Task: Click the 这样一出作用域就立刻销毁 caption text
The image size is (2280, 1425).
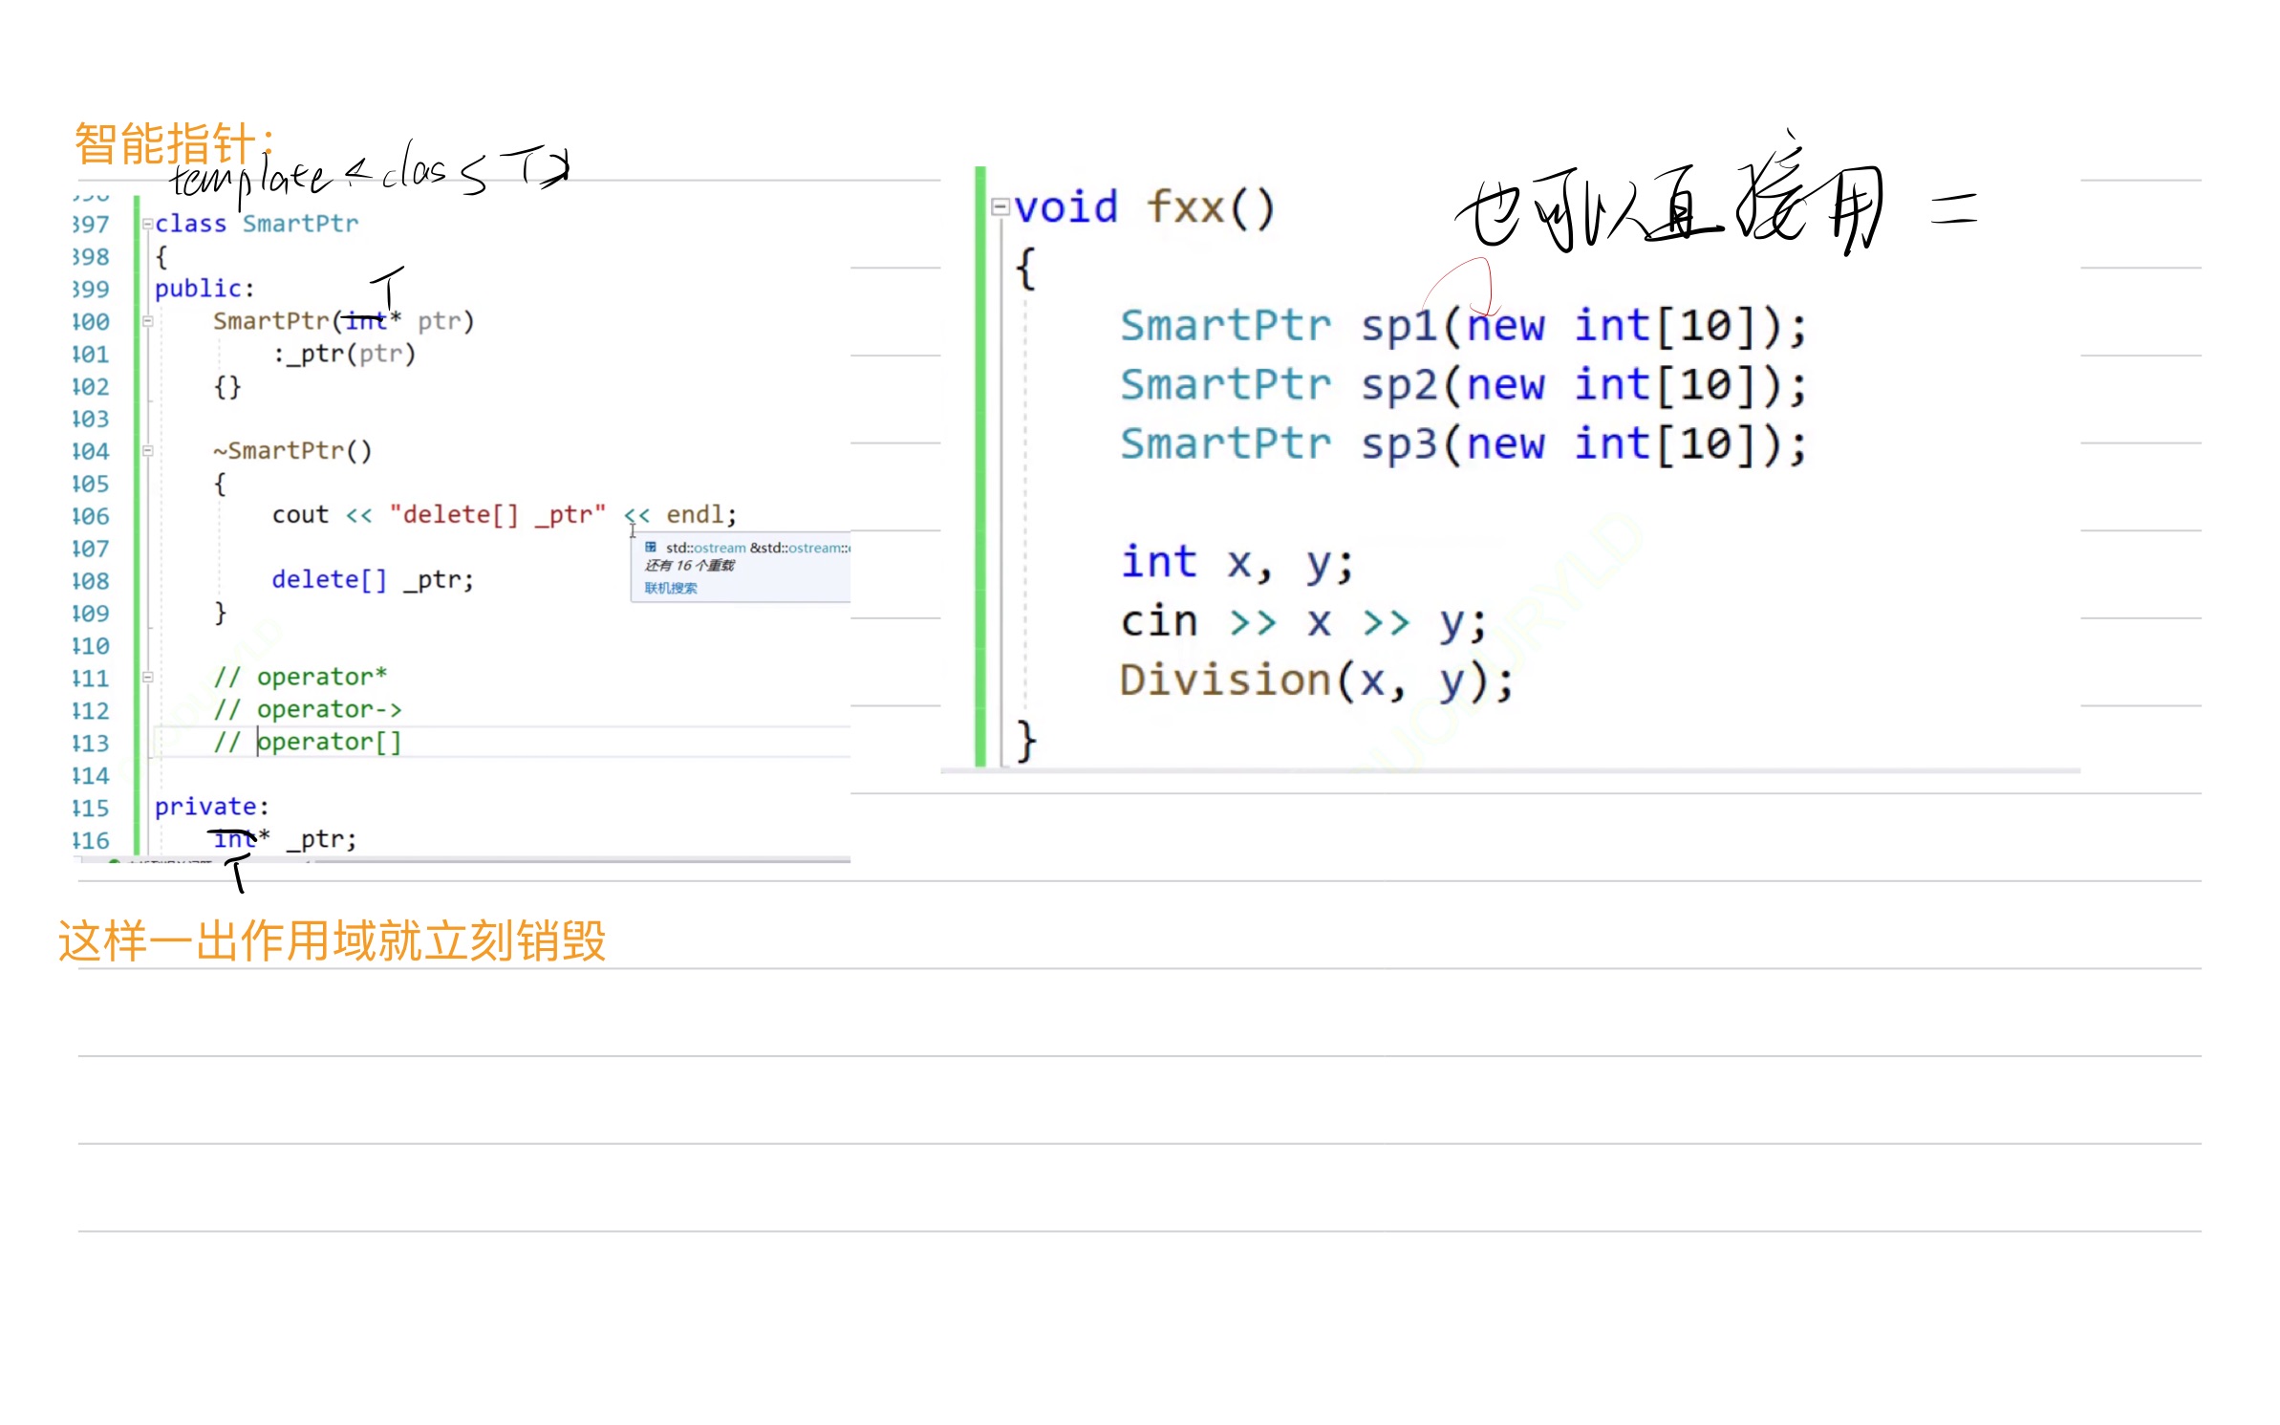Action: (x=332, y=941)
